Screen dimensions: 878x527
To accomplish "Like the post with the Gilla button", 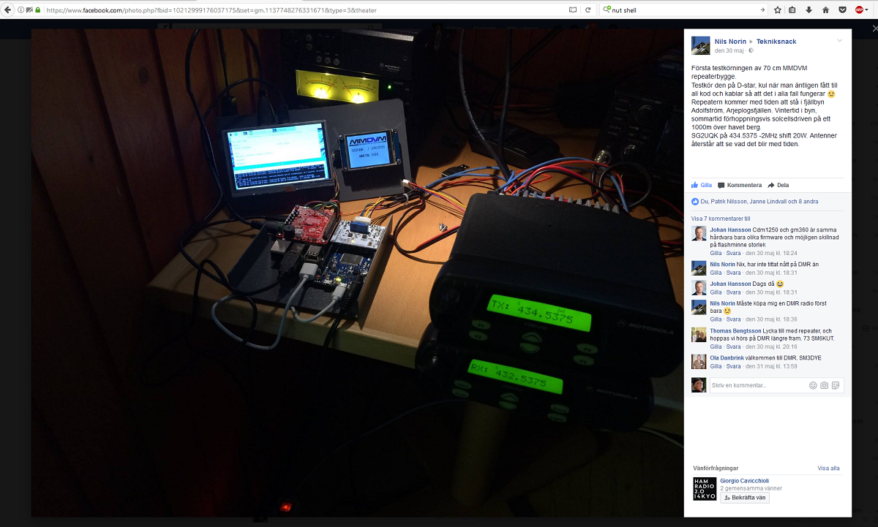I will (702, 185).
